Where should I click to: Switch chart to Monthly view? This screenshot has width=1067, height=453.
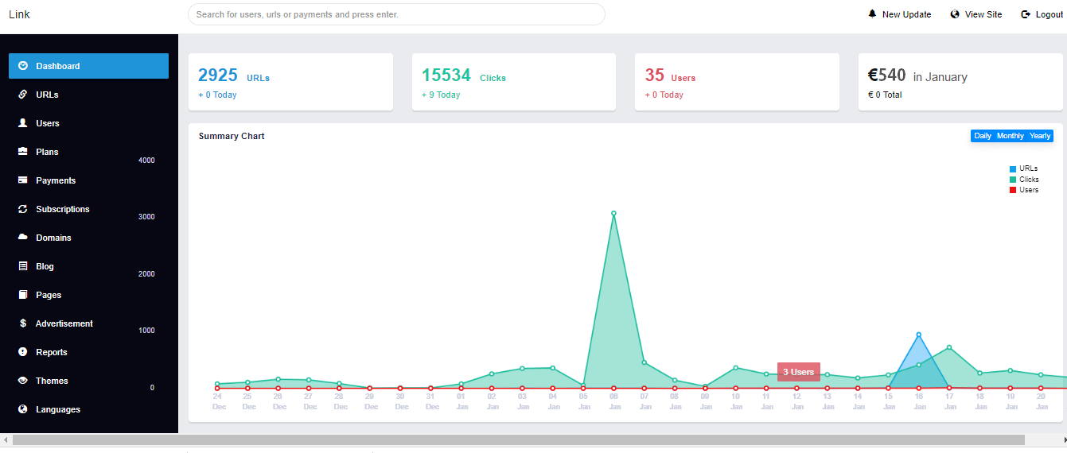coord(1011,136)
